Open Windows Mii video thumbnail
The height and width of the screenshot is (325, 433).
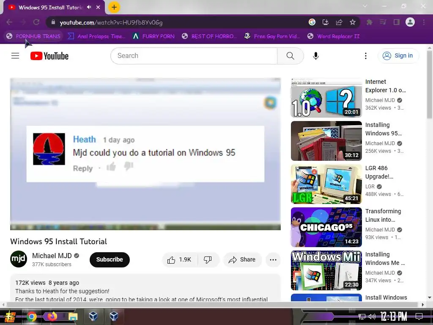coord(326,270)
